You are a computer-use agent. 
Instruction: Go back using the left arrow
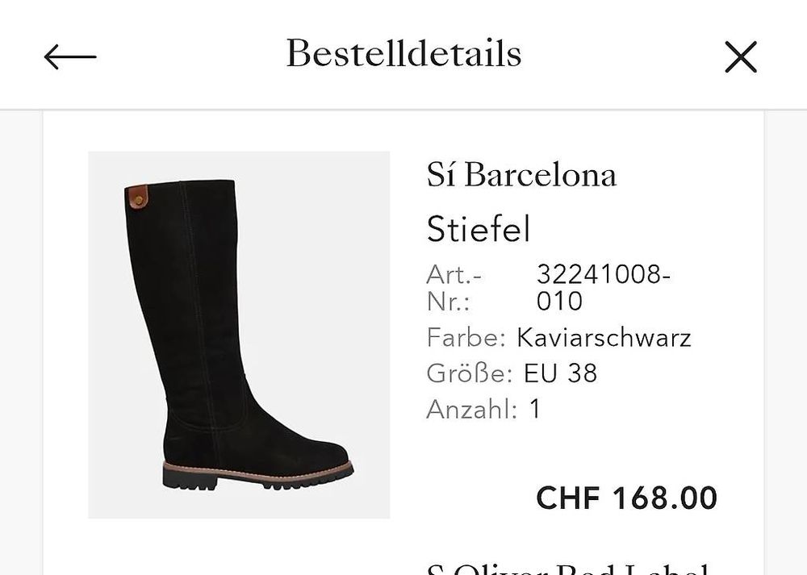[x=70, y=57]
